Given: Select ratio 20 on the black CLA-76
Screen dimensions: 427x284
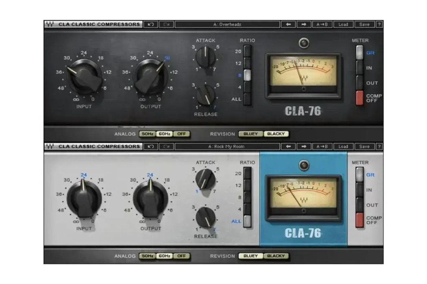Looking at the screenshot, I should pos(247,51).
